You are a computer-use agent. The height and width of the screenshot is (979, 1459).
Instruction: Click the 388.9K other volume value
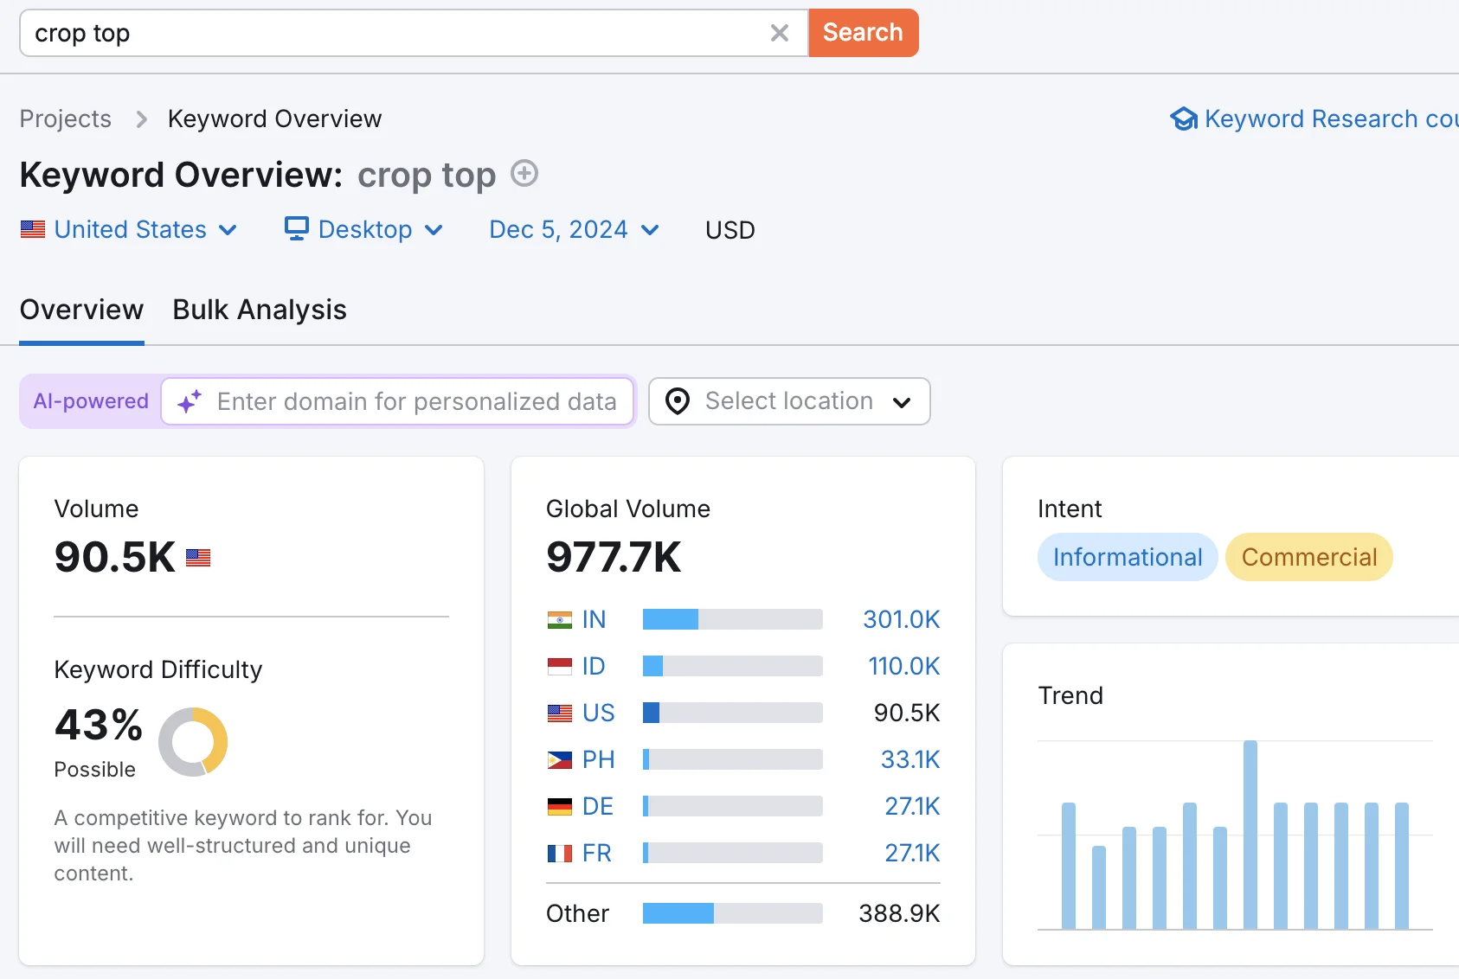click(899, 913)
